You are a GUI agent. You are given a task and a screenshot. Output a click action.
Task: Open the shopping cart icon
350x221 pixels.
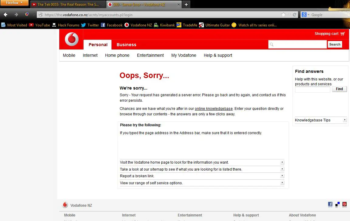coord(343,34)
